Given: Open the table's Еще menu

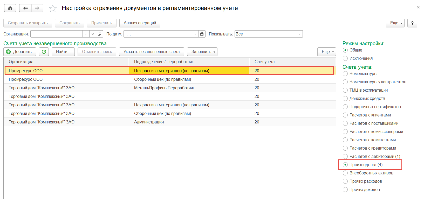Looking at the screenshot, I should click(x=326, y=52).
